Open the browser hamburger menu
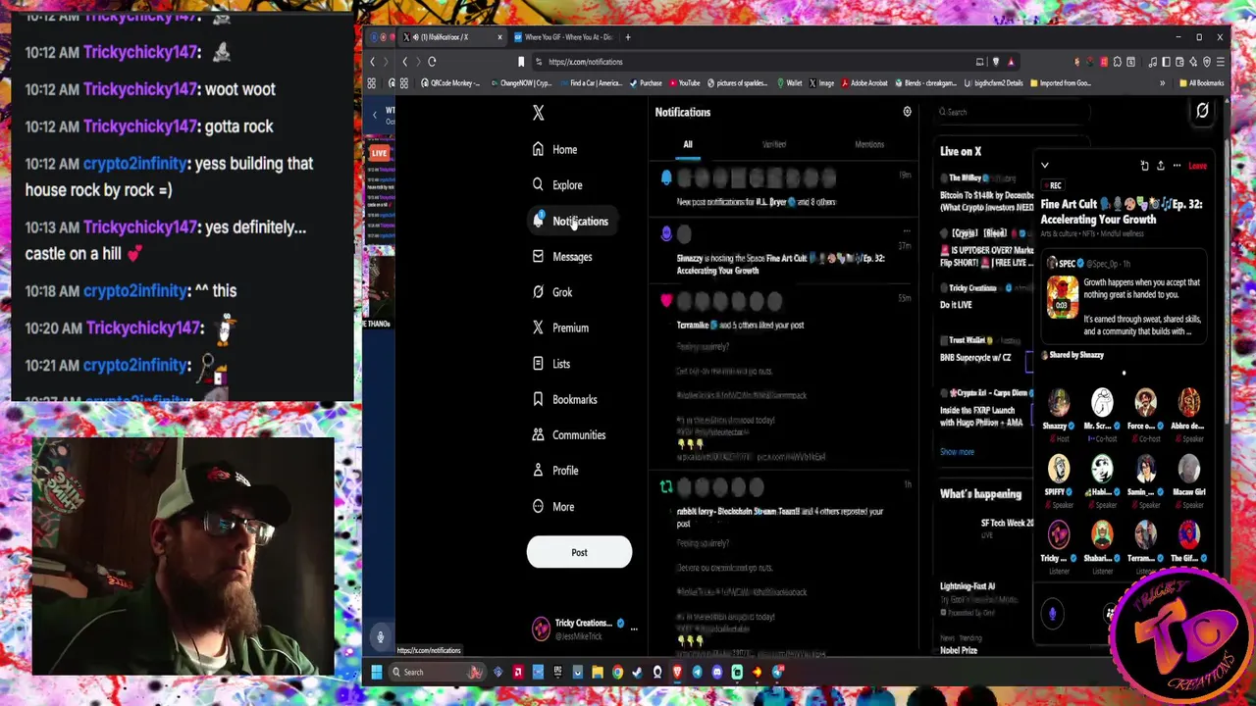The image size is (1256, 706). 1221,62
